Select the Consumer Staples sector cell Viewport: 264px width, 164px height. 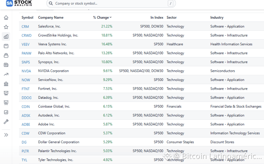tap(180, 142)
